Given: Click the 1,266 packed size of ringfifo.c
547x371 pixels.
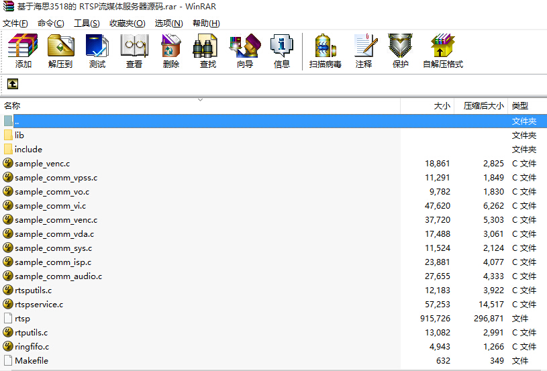Looking at the screenshot, I should [493, 347].
